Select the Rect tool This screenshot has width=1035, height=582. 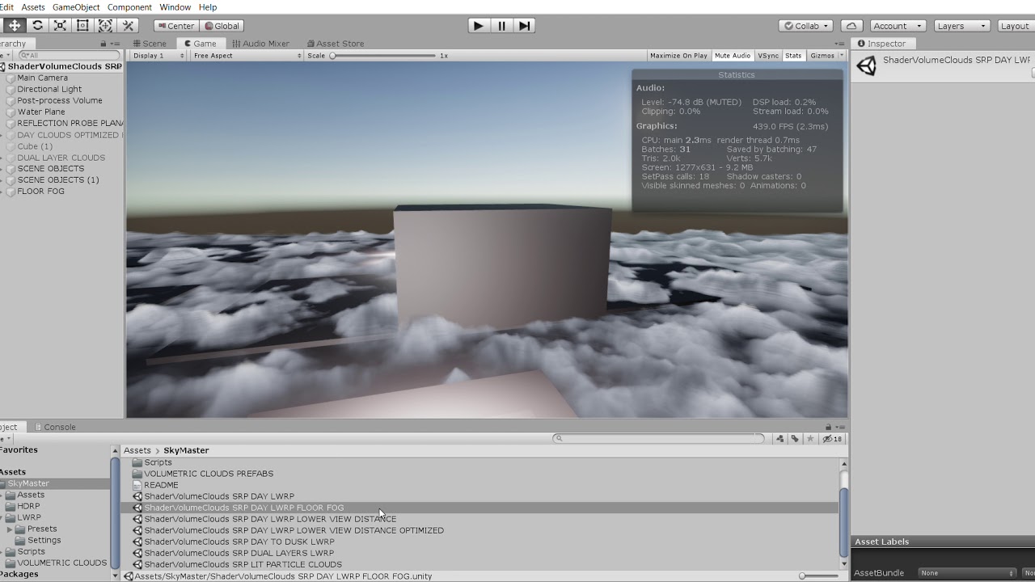82,26
